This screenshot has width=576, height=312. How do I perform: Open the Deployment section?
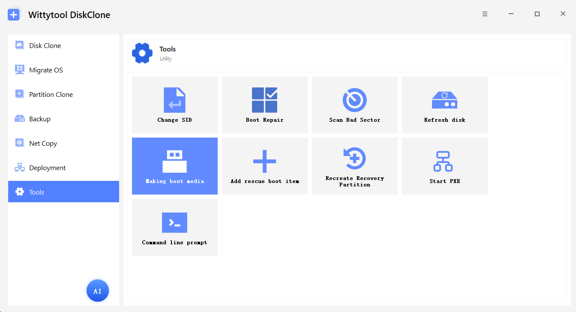coord(63,168)
